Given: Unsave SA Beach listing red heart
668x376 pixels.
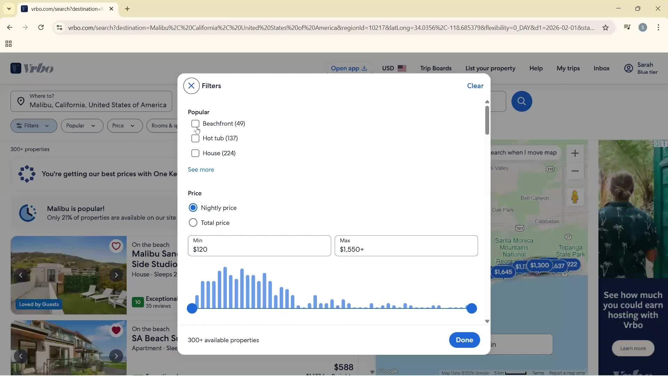Looking at the screenshot, I should pyautogui.click(x=116, y=330).
